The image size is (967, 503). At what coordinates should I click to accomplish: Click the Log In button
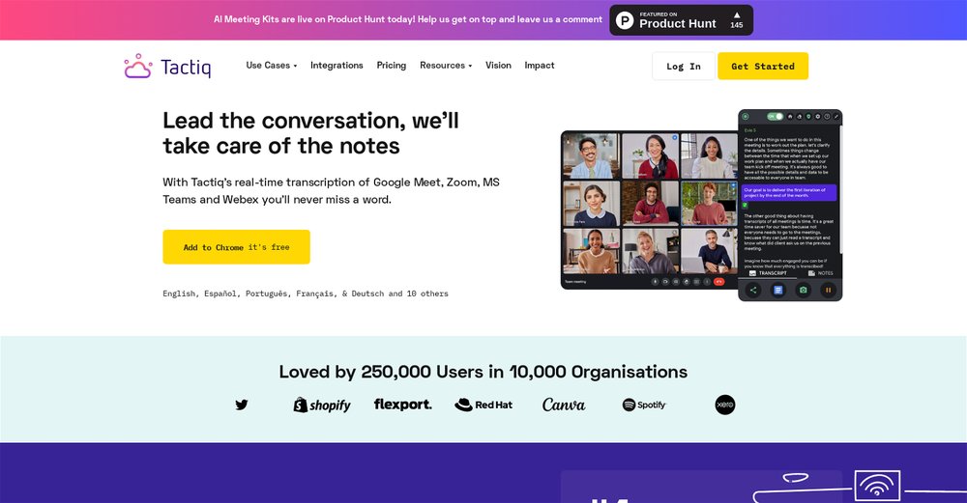click(x=683, y=67)
